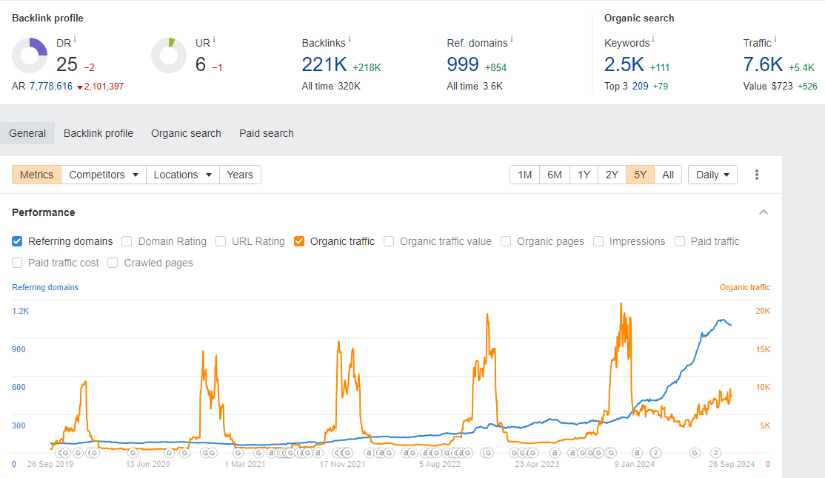This screenshot has width=825, height=478.
Task: Open the three-dot chart options menu
Action: tap(757, 175)
